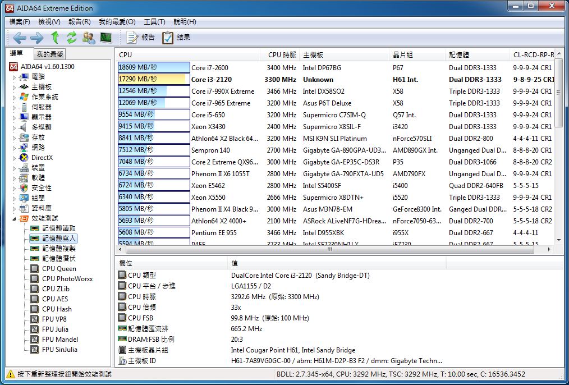The width and height of the screenshot is (569, 385).
Task: Open the CPU ZLib benchmark
Action: tap(50, 289)
